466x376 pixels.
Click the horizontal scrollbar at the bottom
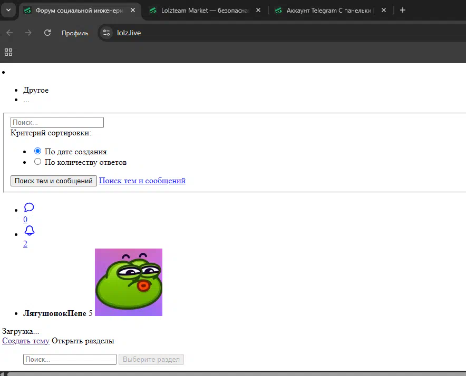click(x=236, y=374)
